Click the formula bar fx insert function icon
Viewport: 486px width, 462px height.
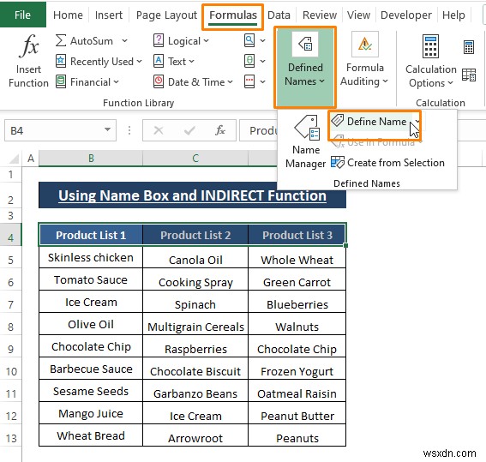coord(220,130)
